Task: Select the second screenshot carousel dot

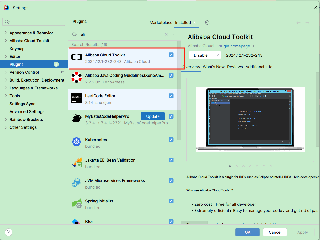Action: click(x=237, y=166)
